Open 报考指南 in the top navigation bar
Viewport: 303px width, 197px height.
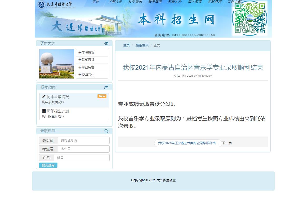(x=155, y=2)
